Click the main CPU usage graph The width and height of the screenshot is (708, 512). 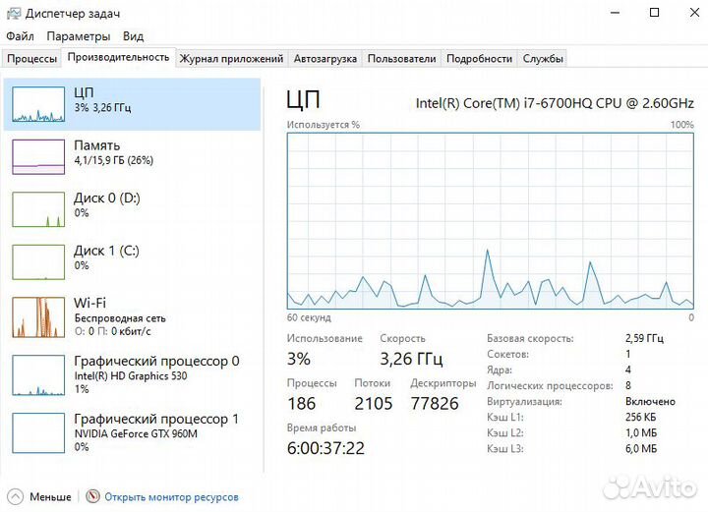(490, 221)
